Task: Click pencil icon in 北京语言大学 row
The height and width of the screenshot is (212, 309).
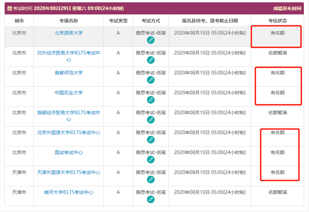Action: pos(151,40)
